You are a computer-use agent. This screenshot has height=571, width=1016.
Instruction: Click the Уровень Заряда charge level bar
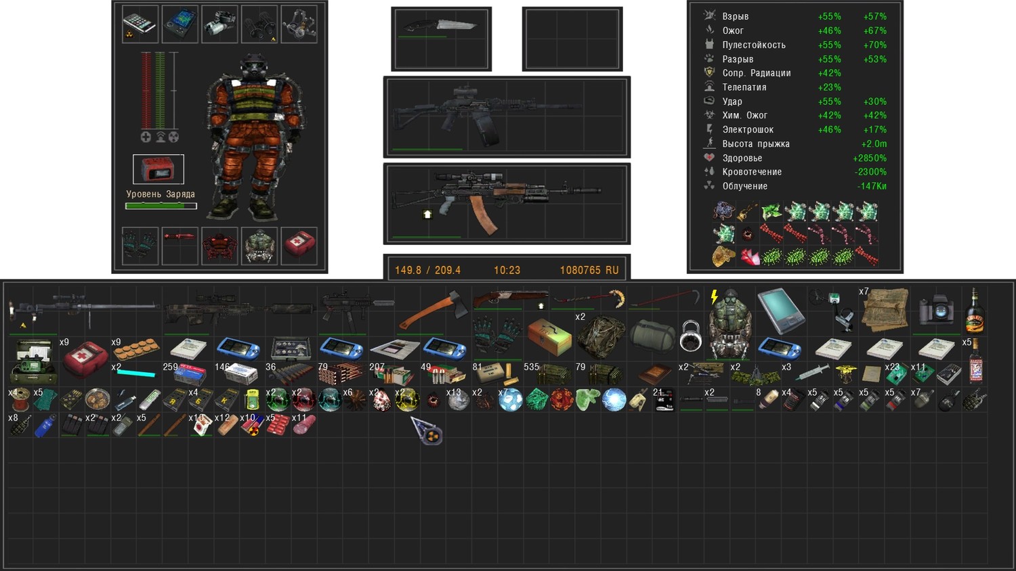(x=161, y=206)
